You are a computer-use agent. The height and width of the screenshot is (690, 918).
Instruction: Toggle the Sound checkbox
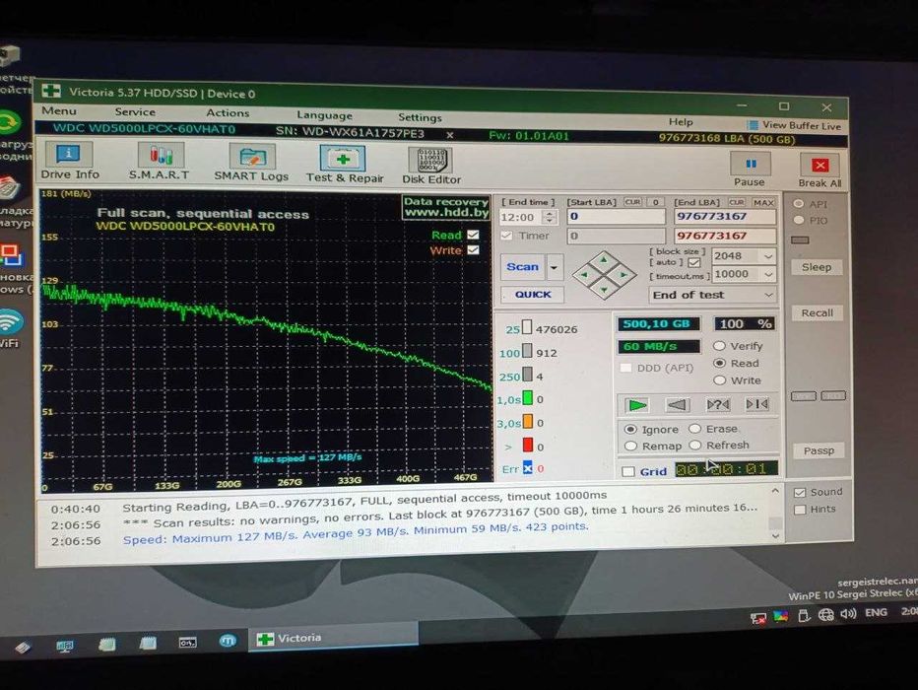point(800,493)
